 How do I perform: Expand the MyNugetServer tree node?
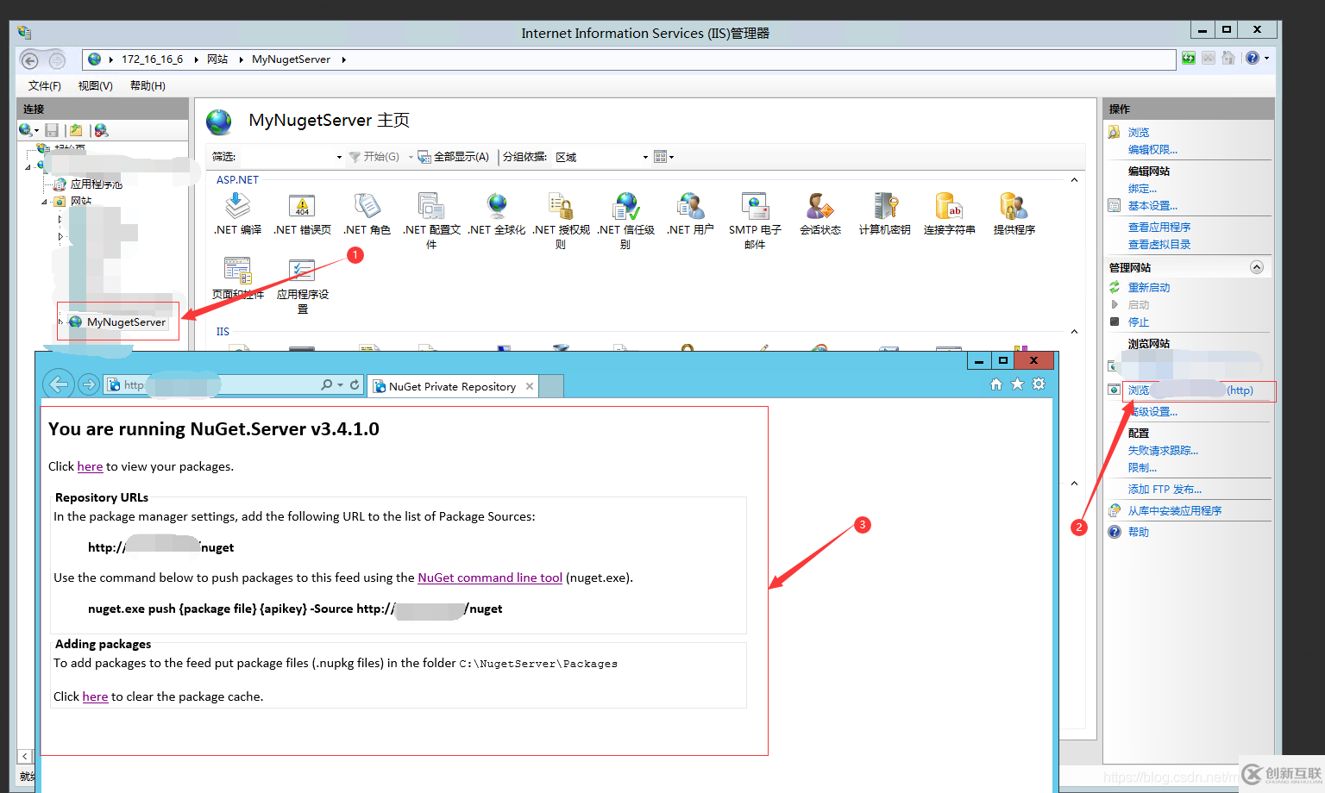pyautogui.click(x=60, y=322)
